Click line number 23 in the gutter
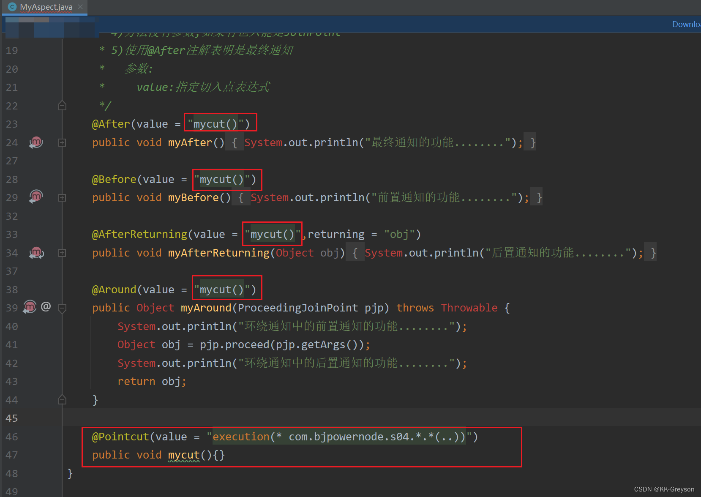 (12, 124)
